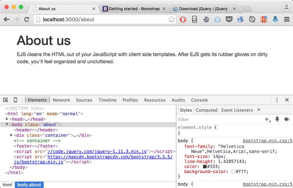Expand the div container node
This screenshot has height=188, width=293.
[12, 135]
